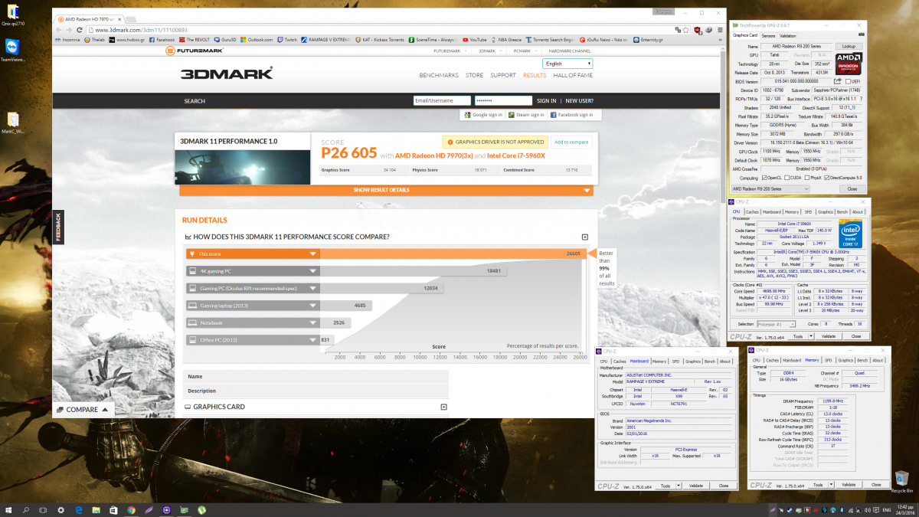Open TeamViewer desktop shortcut
The image size is (919, 517).
click(x=11, y=51)
